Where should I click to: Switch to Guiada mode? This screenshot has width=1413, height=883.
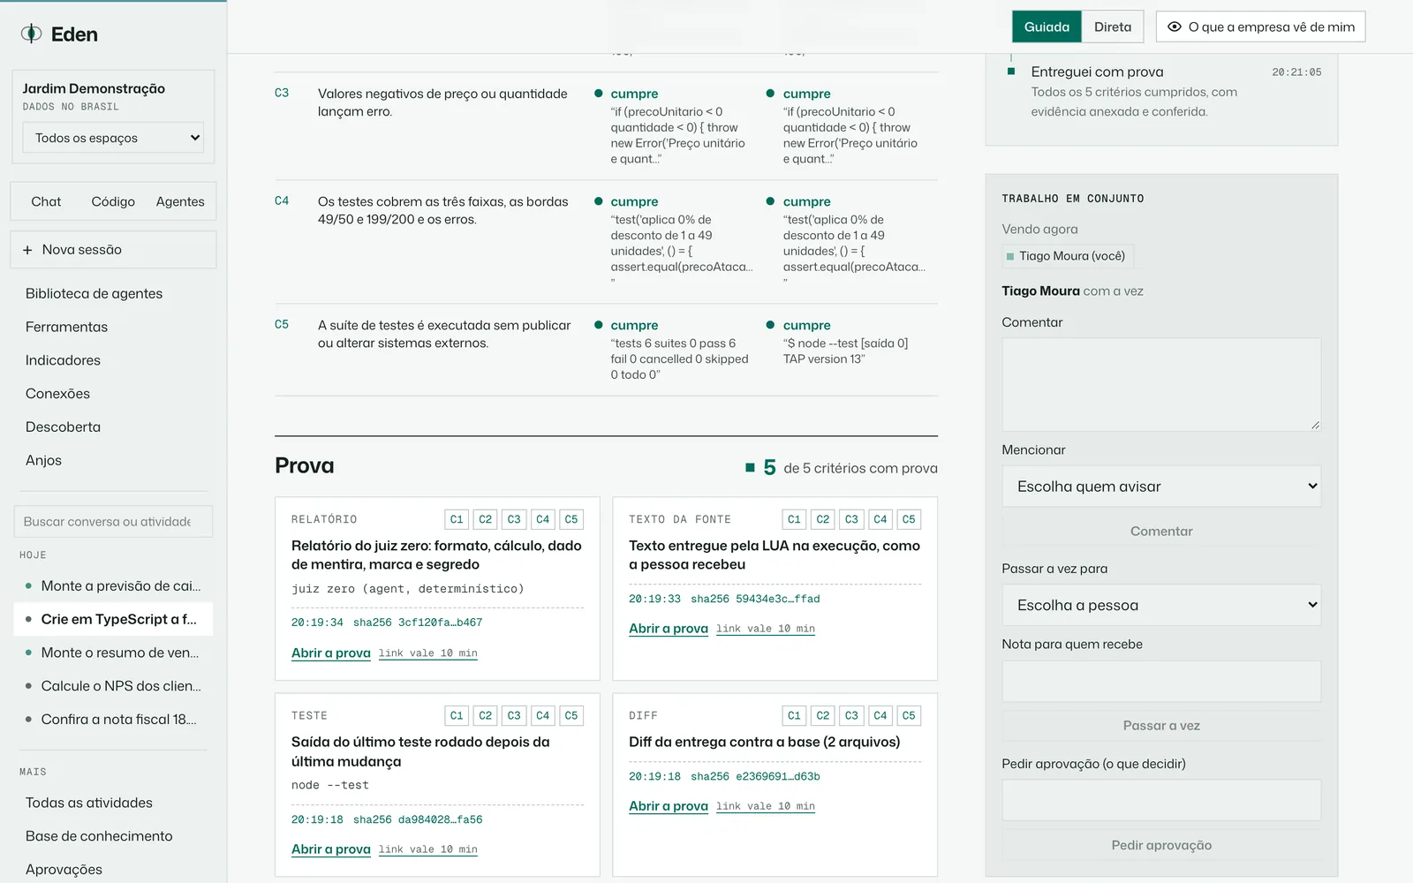[1047, 26]
